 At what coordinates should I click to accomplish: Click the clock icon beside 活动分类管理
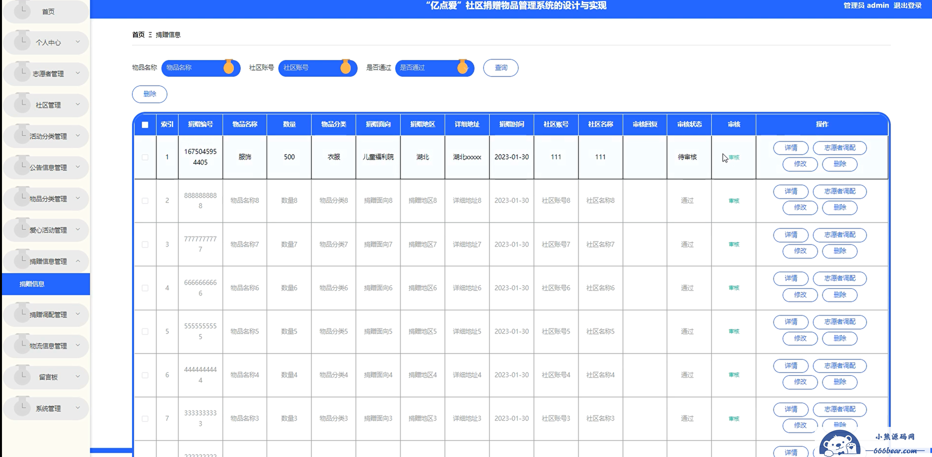point(22,134)
